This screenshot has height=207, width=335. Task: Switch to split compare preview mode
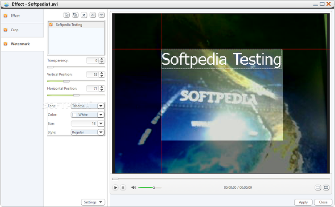pyautogui.click(x=326, y=187)
